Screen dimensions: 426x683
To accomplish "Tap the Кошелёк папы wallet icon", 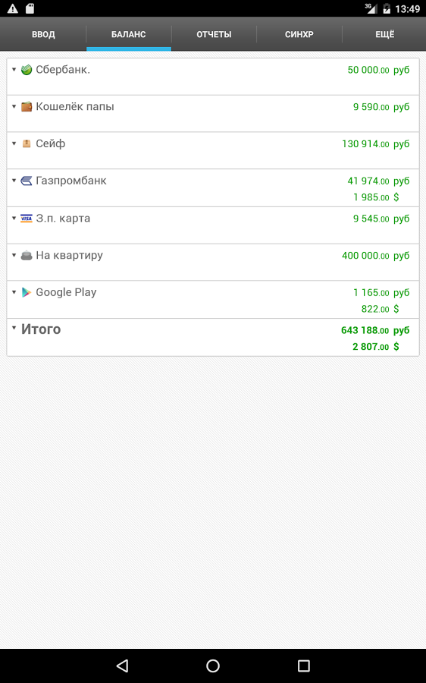I will tap(27, 107).
